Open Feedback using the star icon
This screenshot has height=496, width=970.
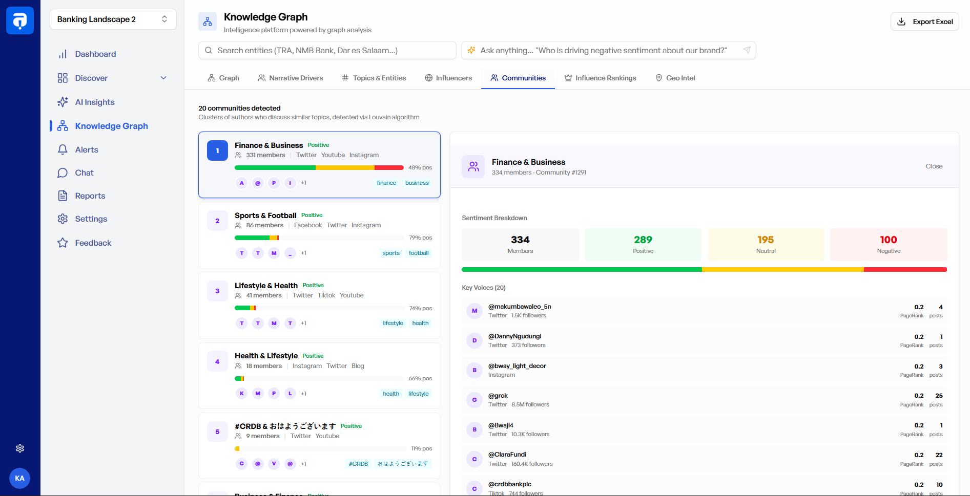62,243
